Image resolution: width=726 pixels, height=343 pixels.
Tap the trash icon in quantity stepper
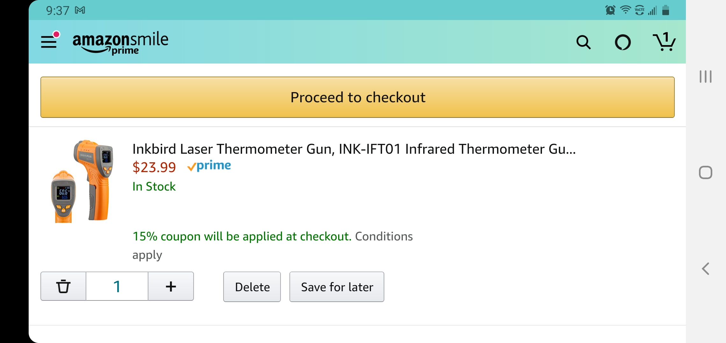click(x=63, y=286)
